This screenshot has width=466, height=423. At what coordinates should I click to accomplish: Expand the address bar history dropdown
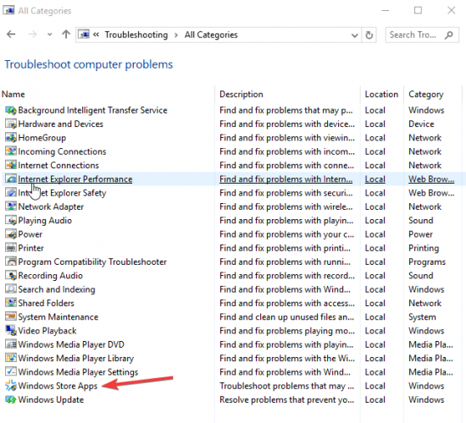(354, 36)
